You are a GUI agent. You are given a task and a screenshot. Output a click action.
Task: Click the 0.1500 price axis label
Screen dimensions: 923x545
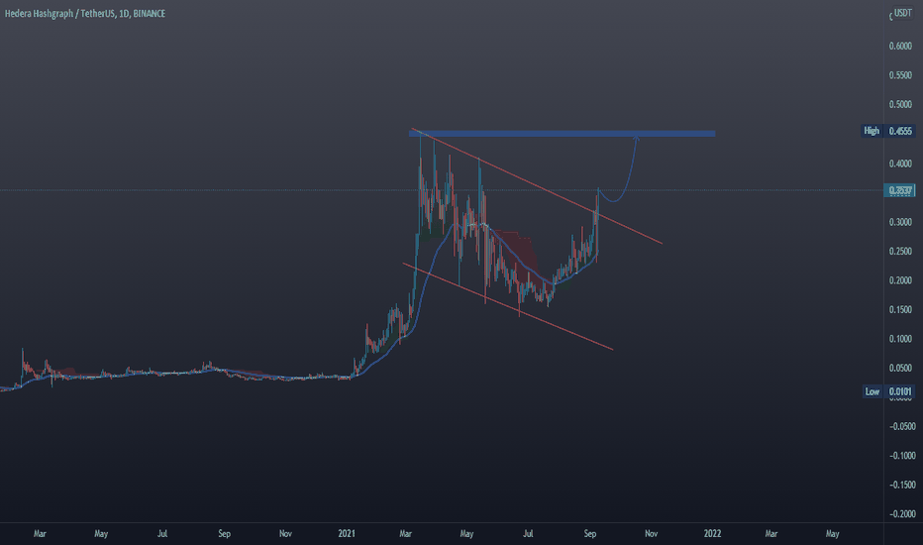pyautogui.click(x=900, y=309)
